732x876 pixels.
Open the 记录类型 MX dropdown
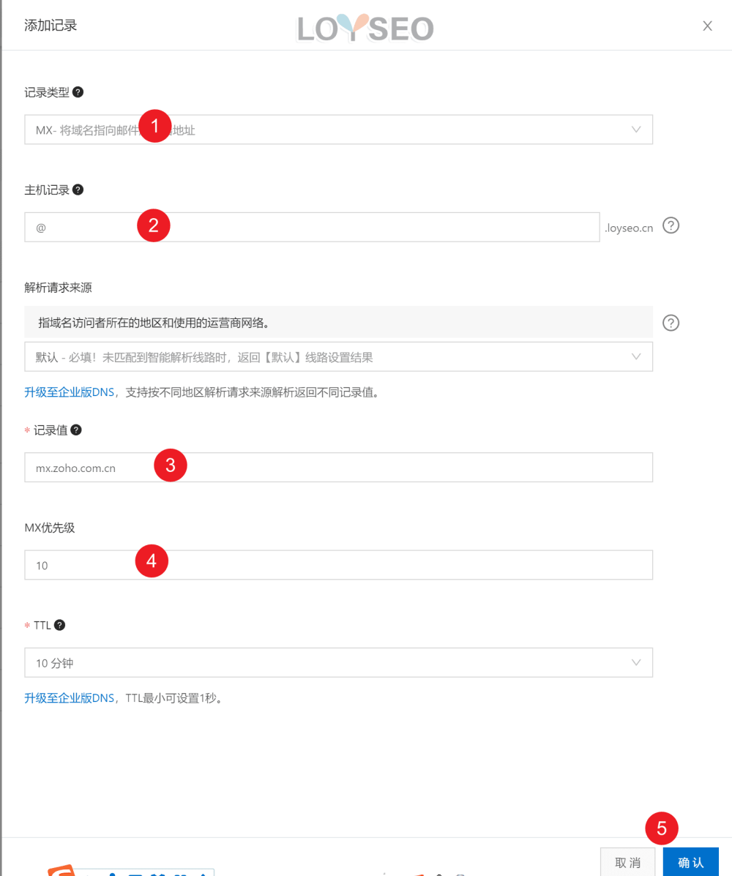click(339, 130)
